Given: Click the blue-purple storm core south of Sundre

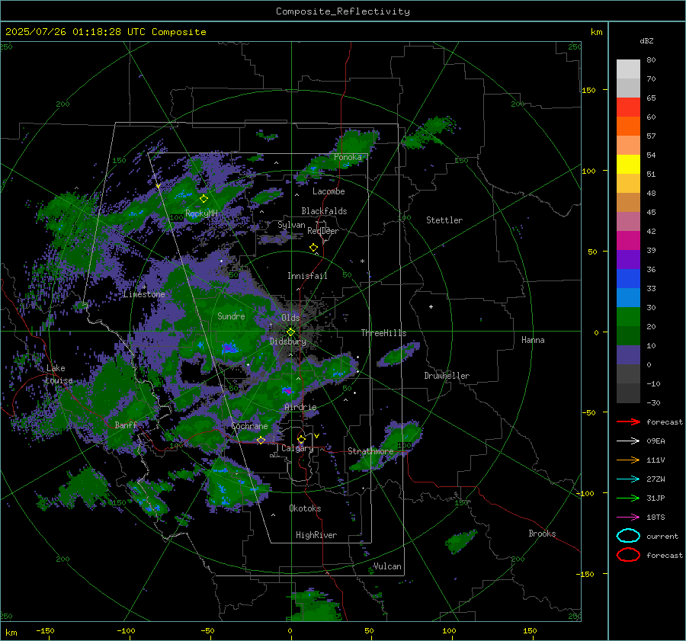Looking at the screenshot, I should (229, 348).
